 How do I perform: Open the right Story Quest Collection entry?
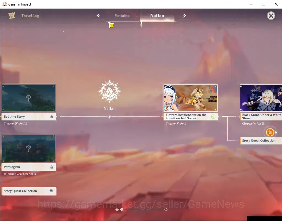pyautogui.click(x=261, y=141)
